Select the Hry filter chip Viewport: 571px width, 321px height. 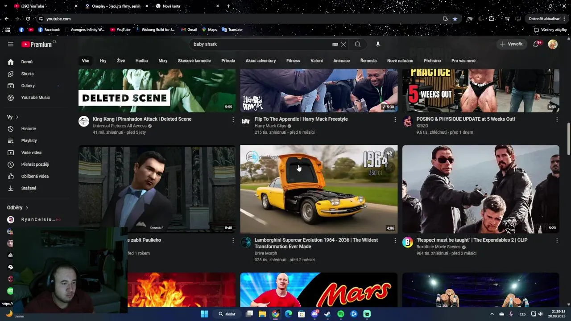103,61
